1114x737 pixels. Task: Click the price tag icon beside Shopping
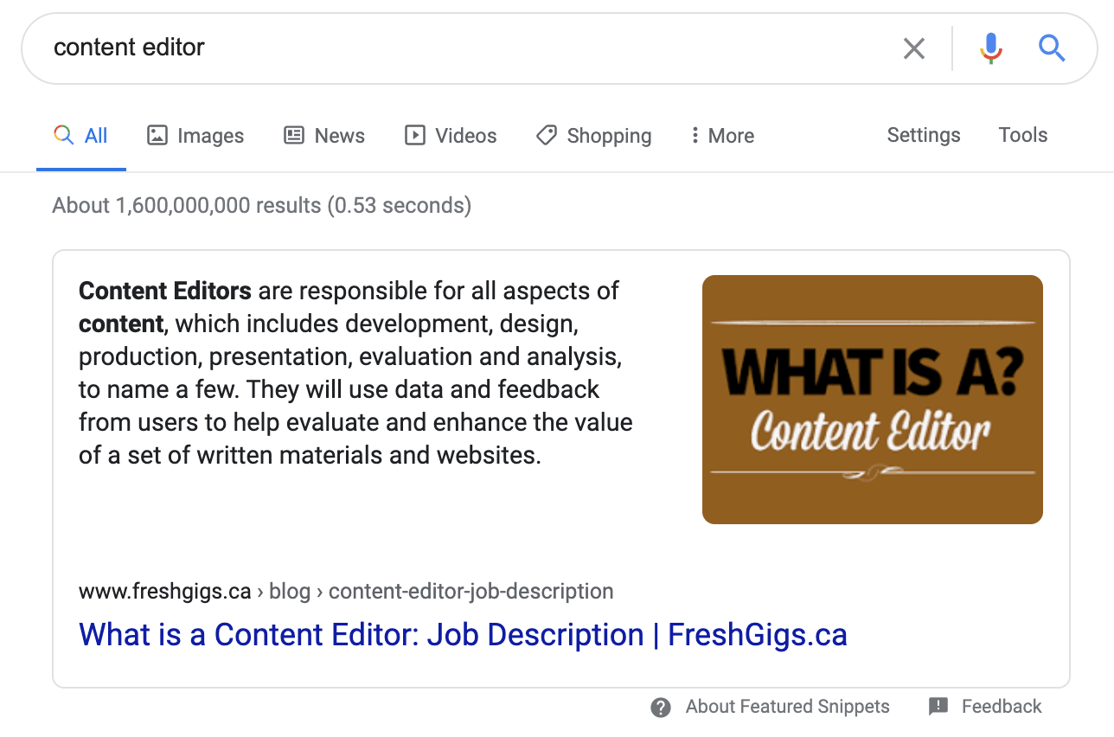(546, 135)
